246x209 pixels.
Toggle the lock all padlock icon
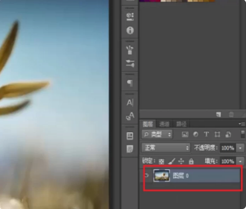191,161
